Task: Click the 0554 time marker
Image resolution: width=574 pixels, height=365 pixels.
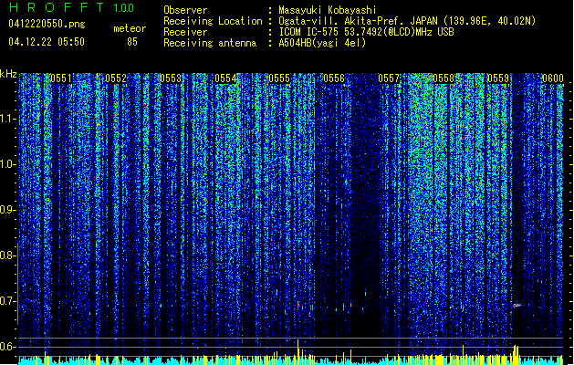Action: click(x=225, y=78)
